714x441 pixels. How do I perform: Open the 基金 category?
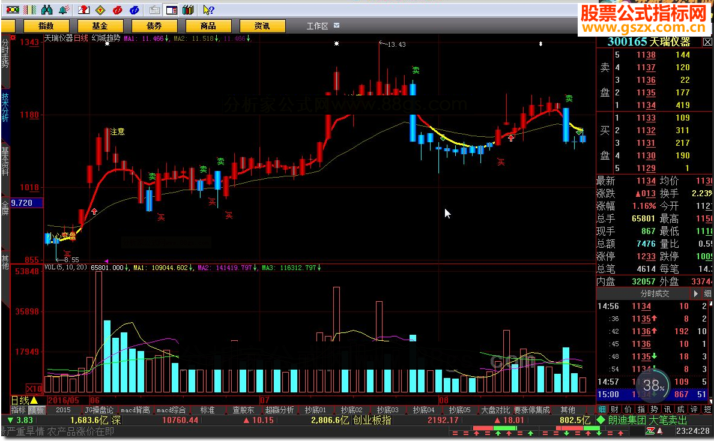pos(100,26)
